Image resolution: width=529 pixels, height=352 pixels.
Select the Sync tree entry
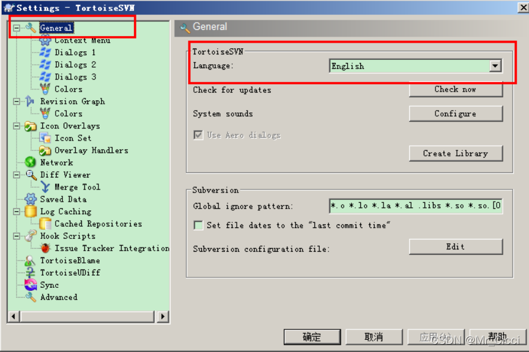(x=50, y=285)
